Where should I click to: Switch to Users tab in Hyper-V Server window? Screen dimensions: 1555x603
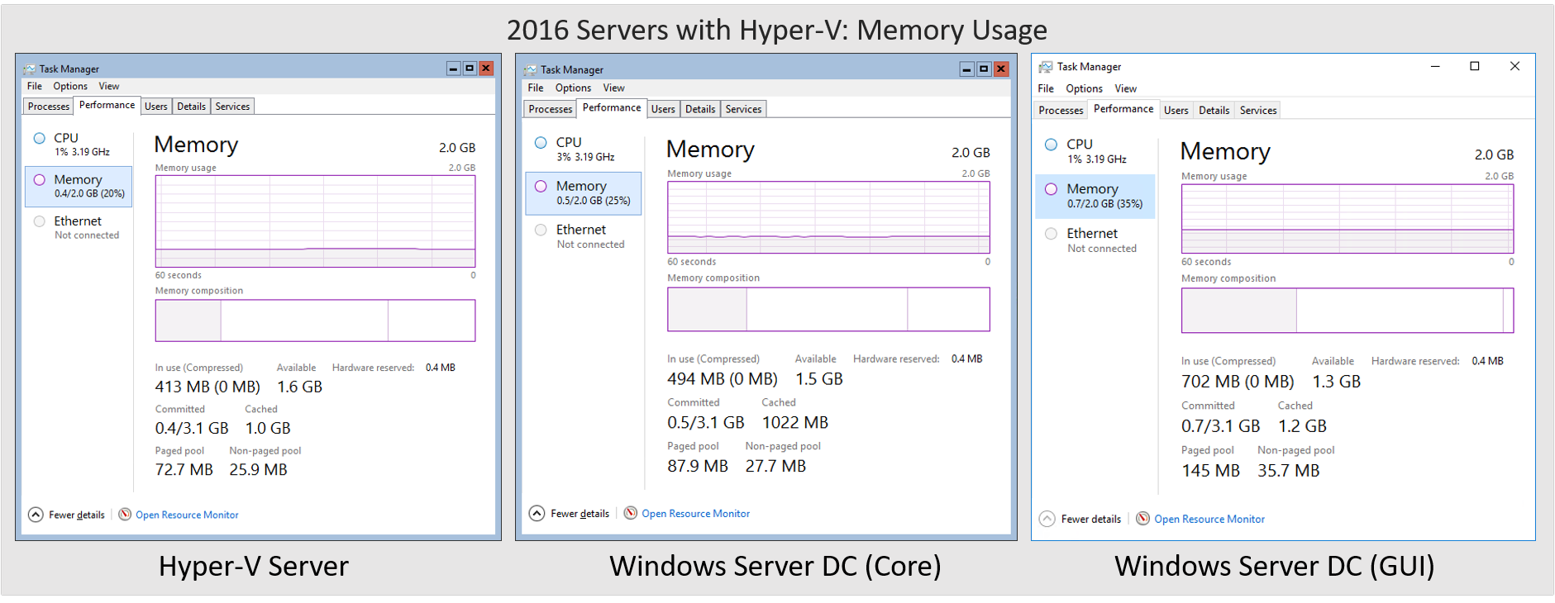pos(156,107)
